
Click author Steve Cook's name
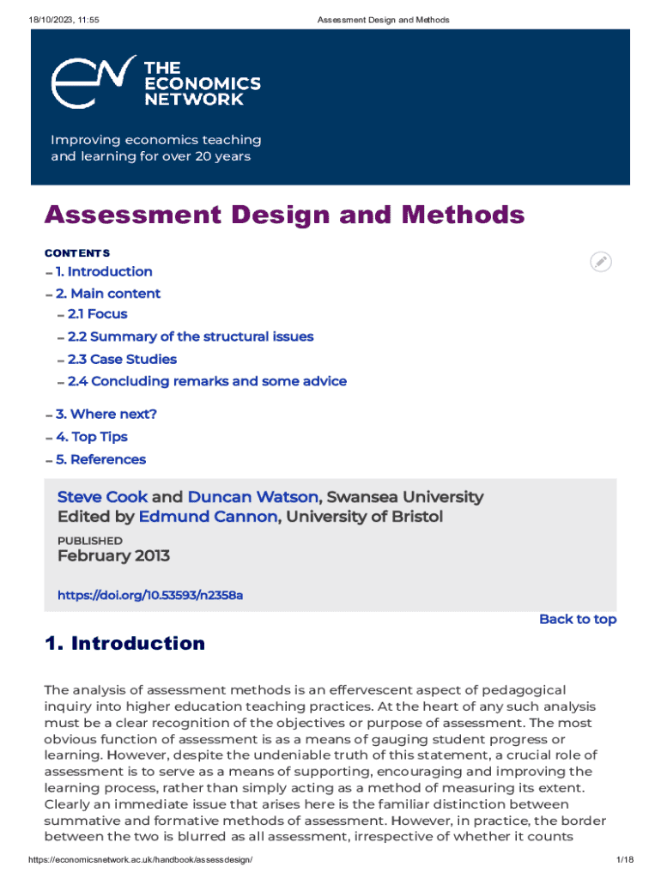tap(102, 498)
